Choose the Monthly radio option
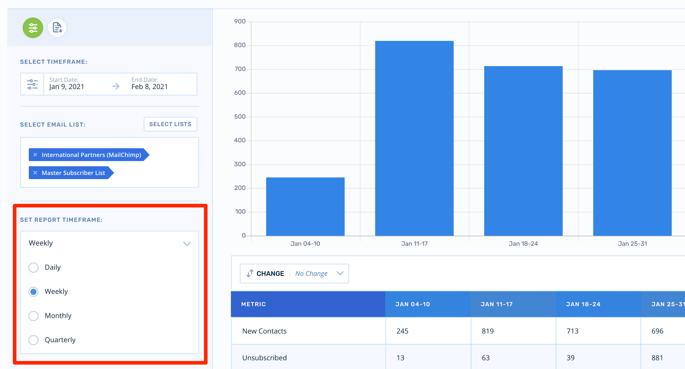The image size is (685, 369). coord(33,316)
